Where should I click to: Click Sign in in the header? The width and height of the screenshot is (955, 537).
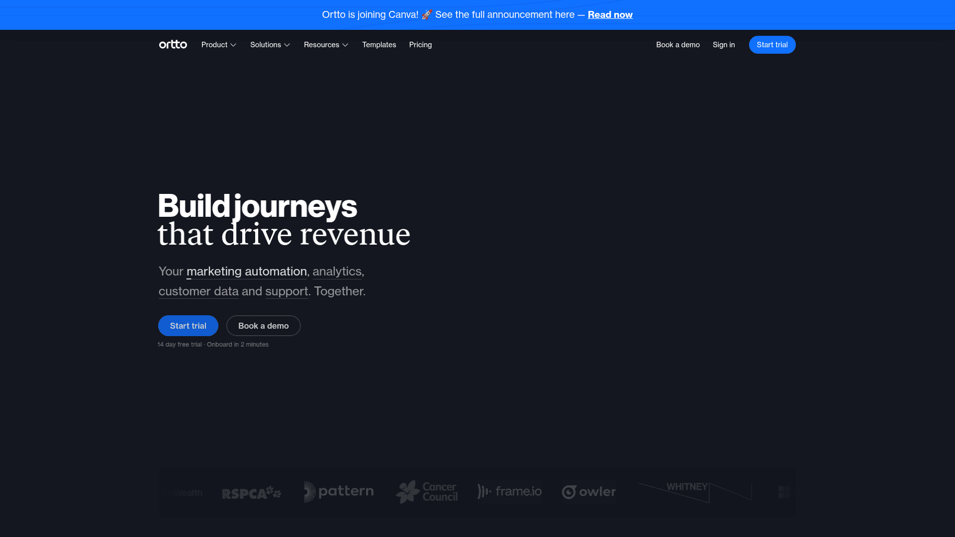click(724, 45)
